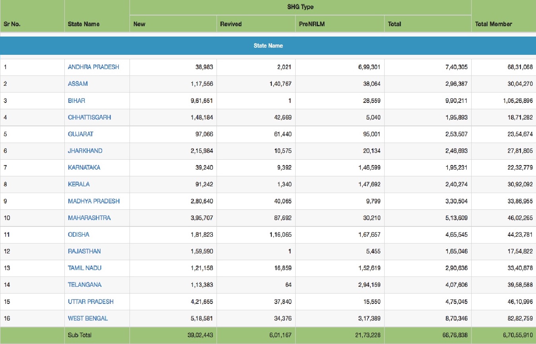
Task: Select Maharashtra Revived value 87,692
Action: click(x=283, y=218)
